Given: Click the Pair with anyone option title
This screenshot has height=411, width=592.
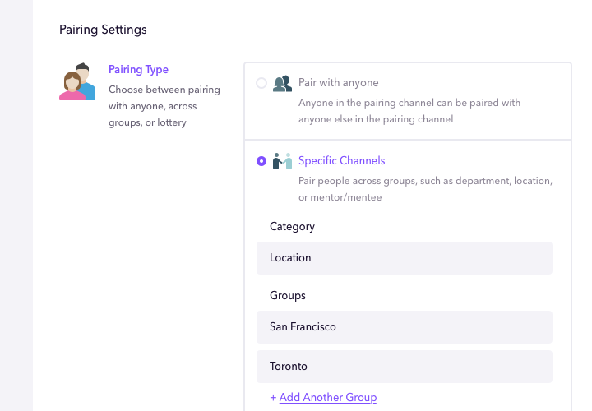Looking at the screenshot, I should (x=338, y=83).
